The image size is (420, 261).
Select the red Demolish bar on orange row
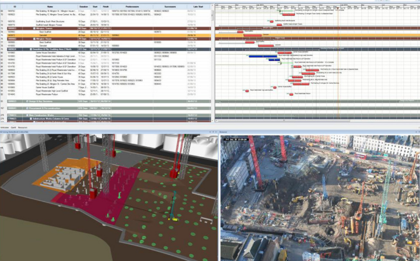point(252,35)
